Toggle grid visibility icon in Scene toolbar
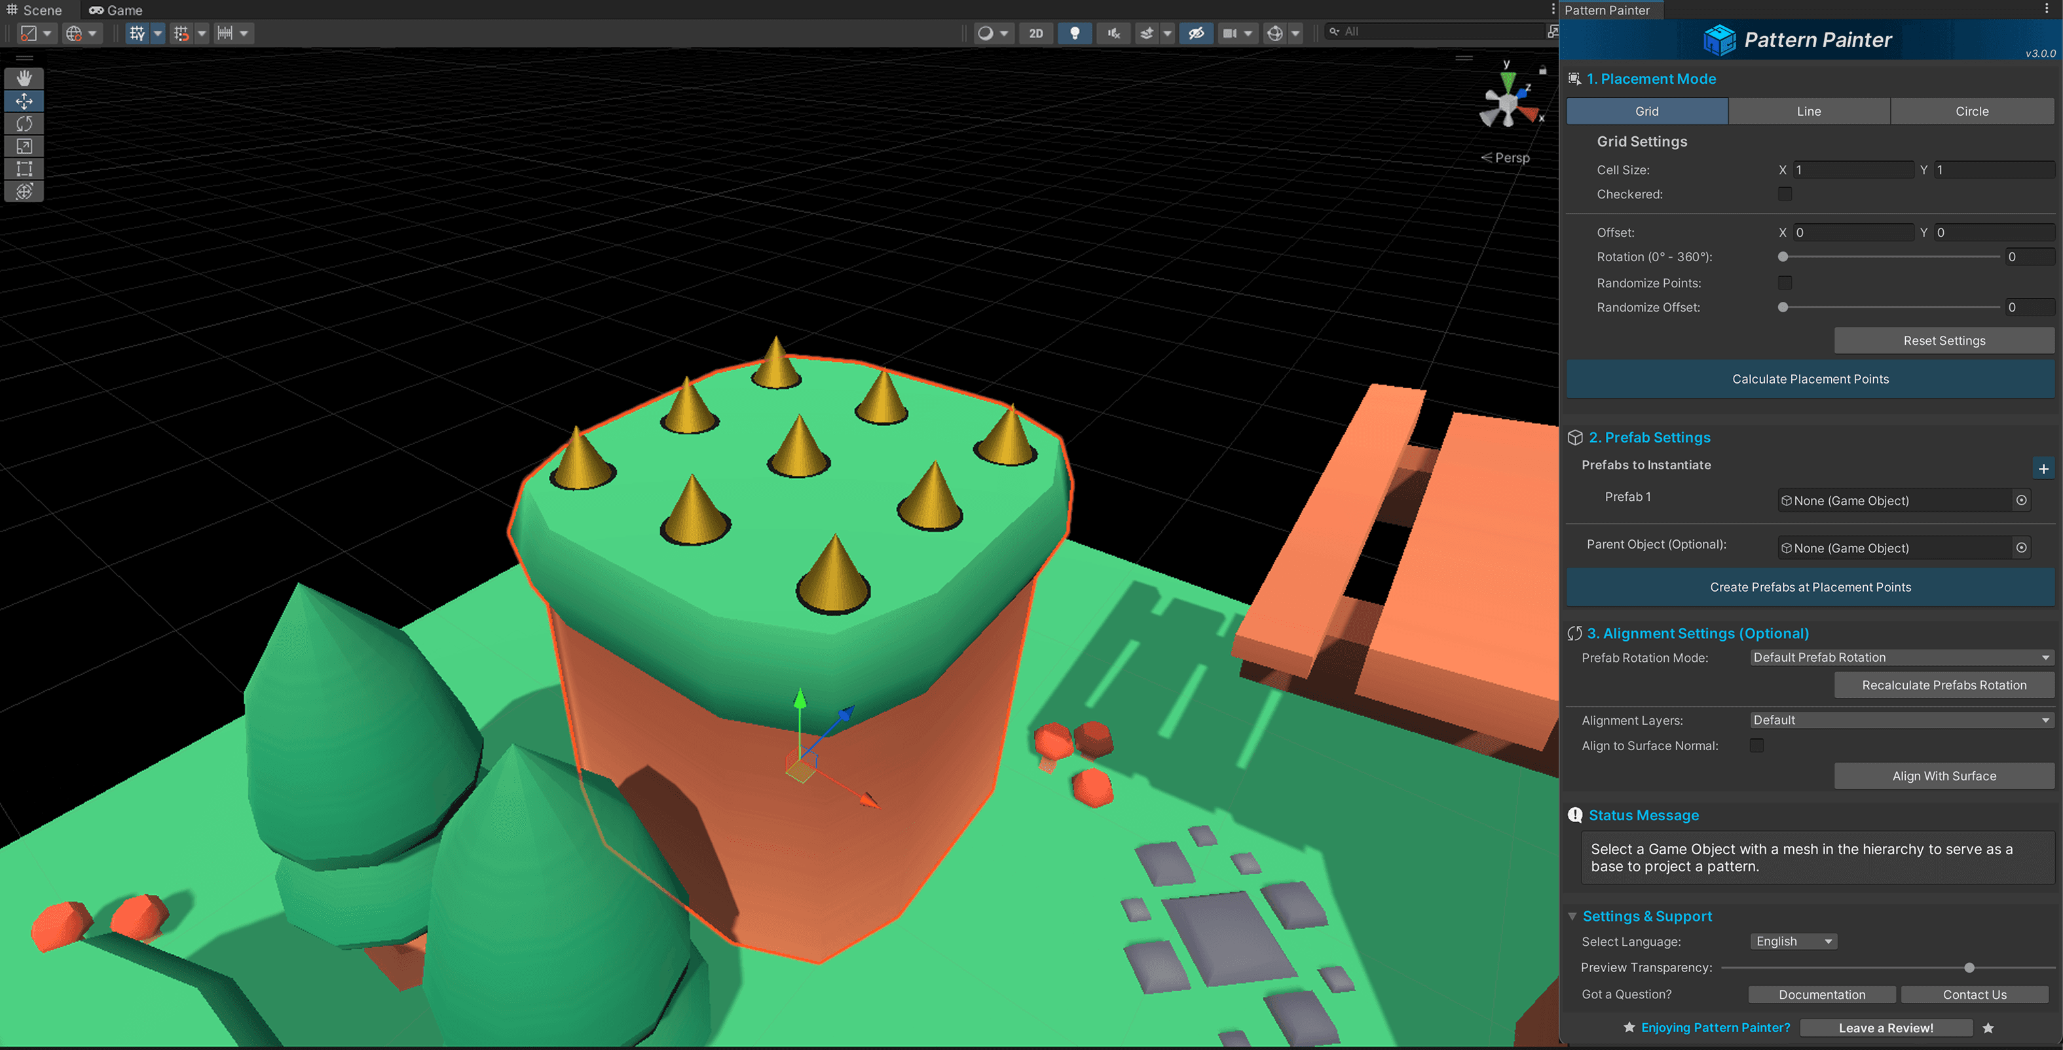 (138, 33)
